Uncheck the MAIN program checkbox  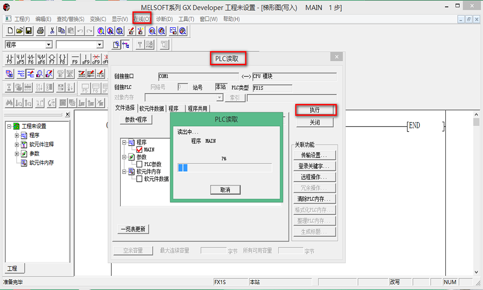(x=140, y=150)
